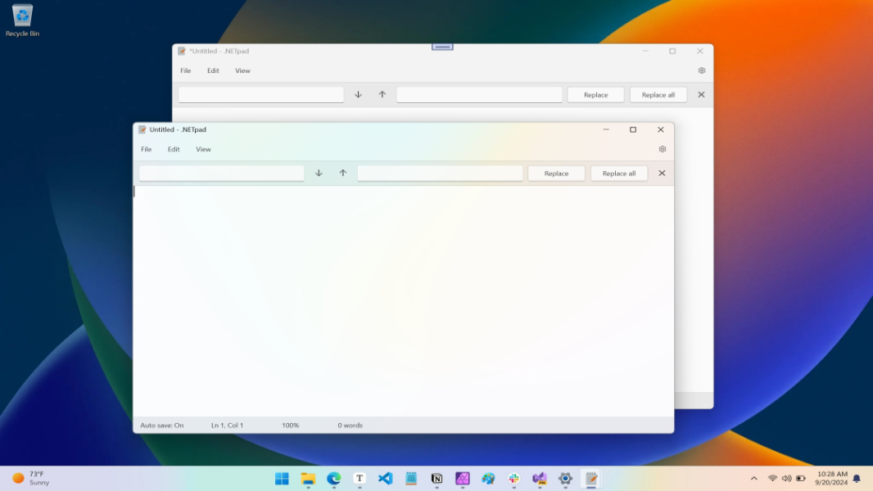Screen dimensions: 873x491
Task: Open Notion from the taskbar
Action: click(x=436, y=479)
